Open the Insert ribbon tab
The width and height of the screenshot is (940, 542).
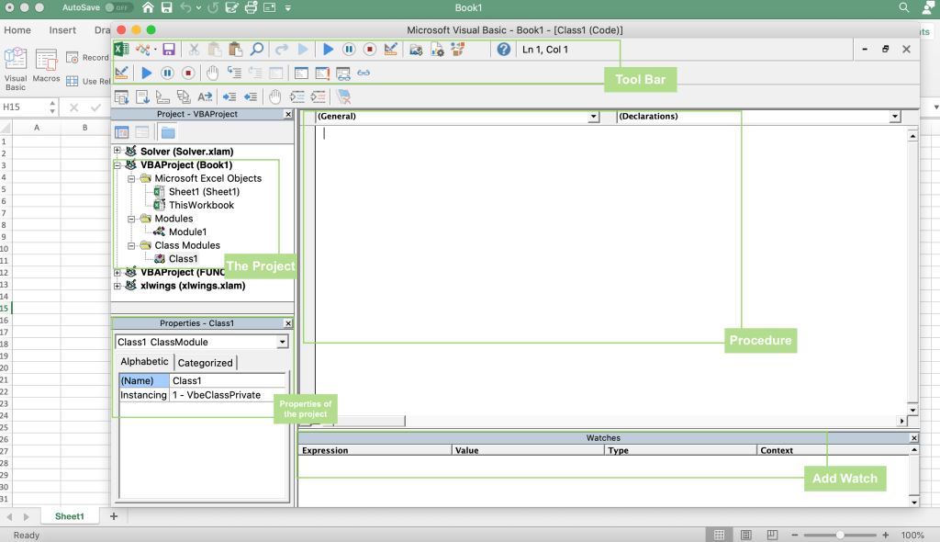point(62,30)
